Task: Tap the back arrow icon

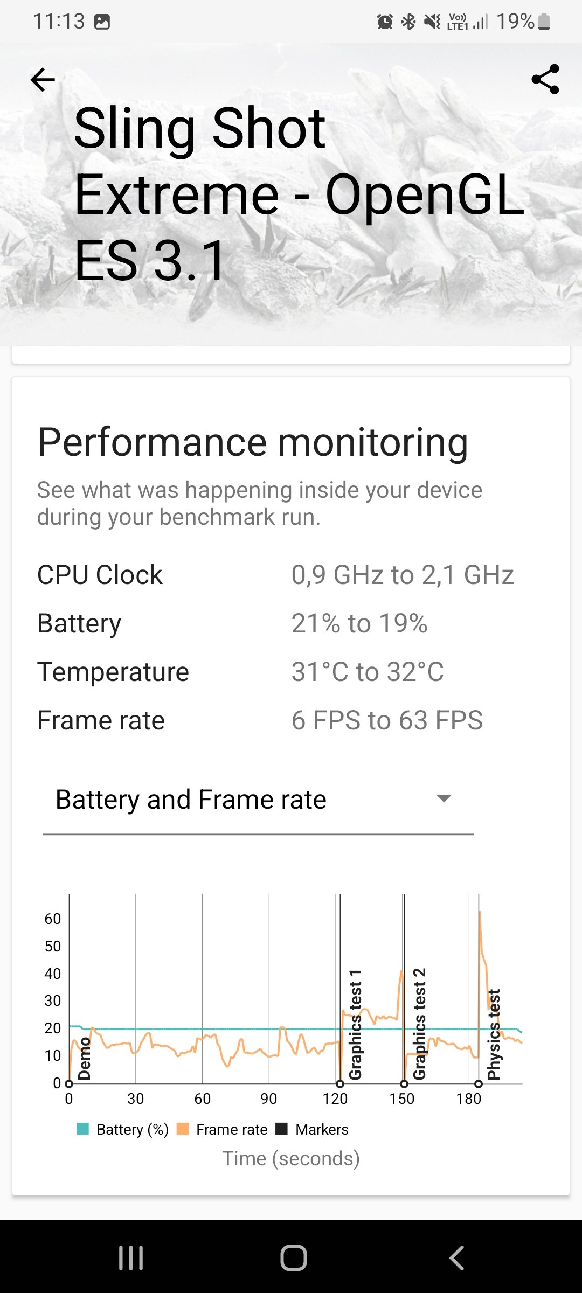Action: [43, 80]
